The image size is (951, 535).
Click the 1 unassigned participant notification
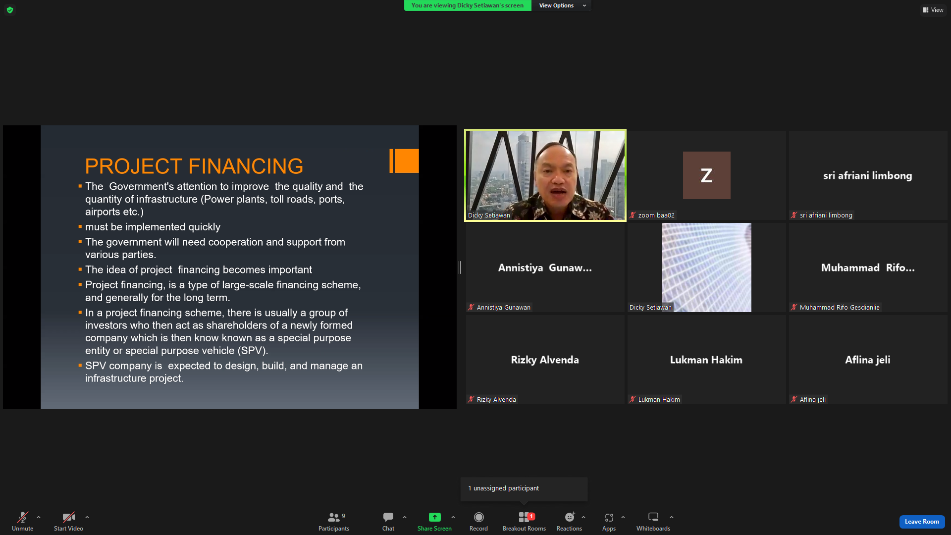pyautogui.click(x=524, y=489)
